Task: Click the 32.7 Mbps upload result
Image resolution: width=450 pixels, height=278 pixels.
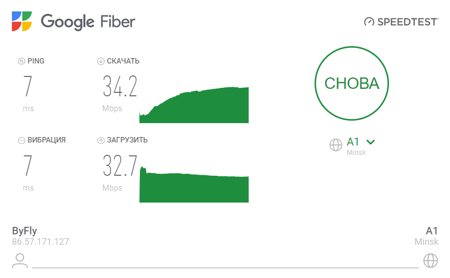Action: 120,166
